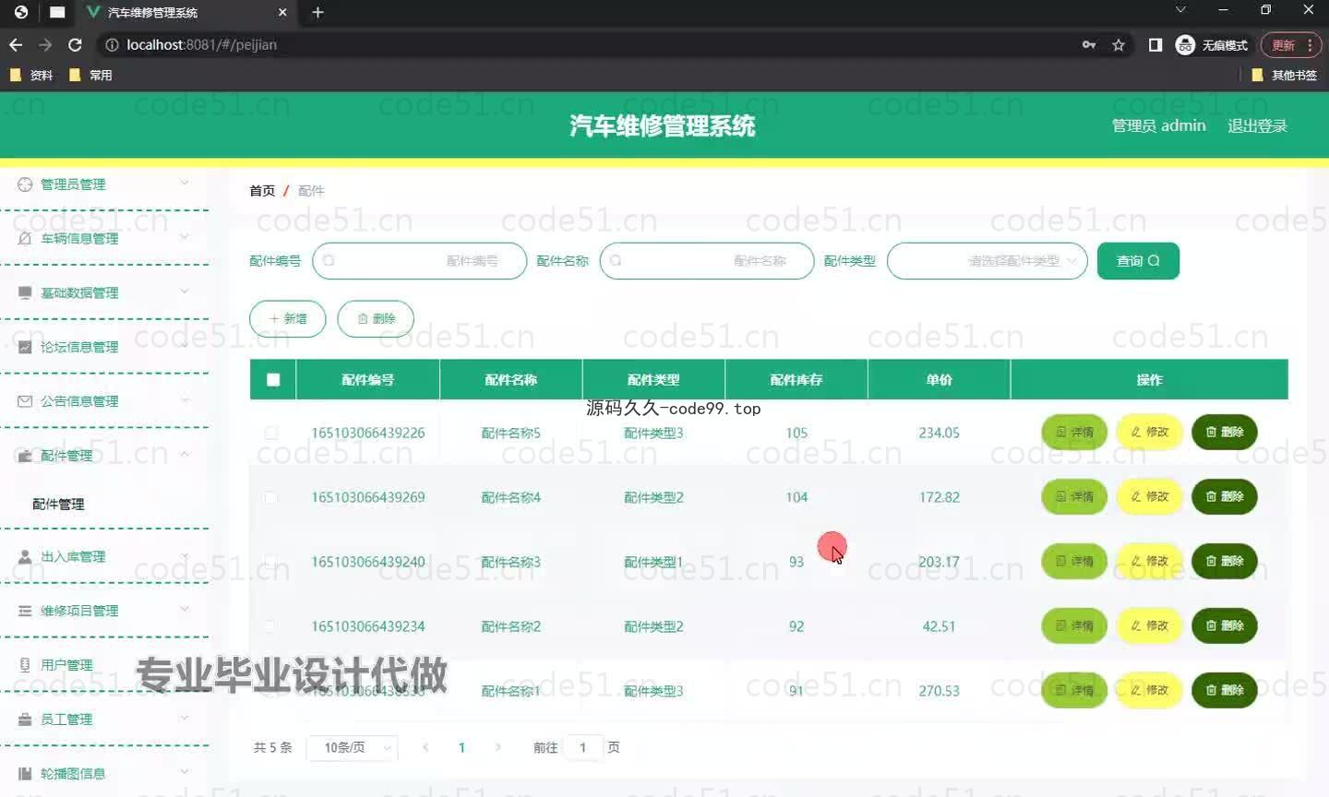Click the previous page arrow
This screenshot has height=797, width=1329.
click(x=425, y=747)
